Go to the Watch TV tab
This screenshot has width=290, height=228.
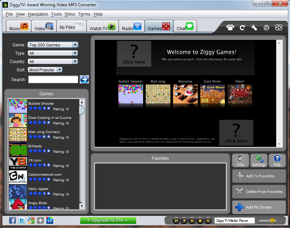[x=102, y=26]
